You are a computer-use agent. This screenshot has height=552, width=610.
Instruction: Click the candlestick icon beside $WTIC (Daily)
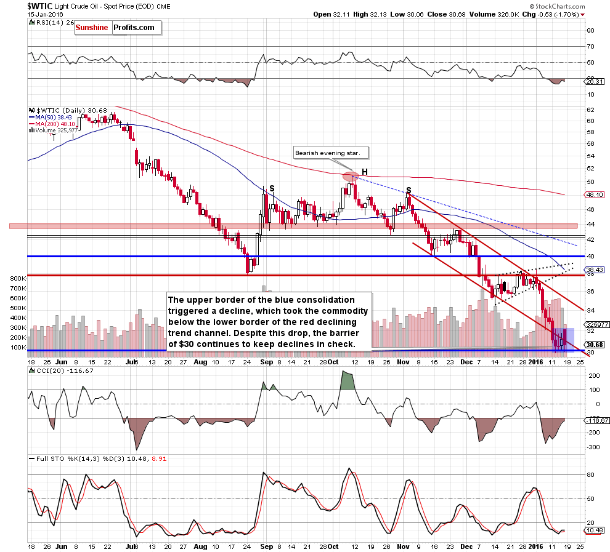32,110
